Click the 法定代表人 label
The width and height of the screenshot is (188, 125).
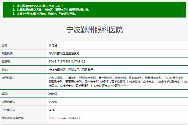coord(9,102)
